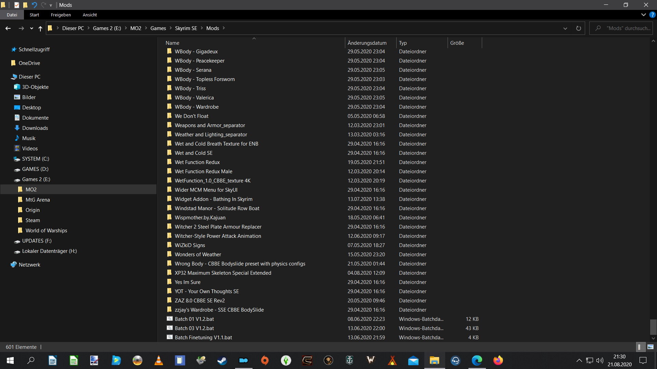Select SYSTEM (C:) drive
The width and height of the screenshot is (657, 369).
click(x=36, y=159)
